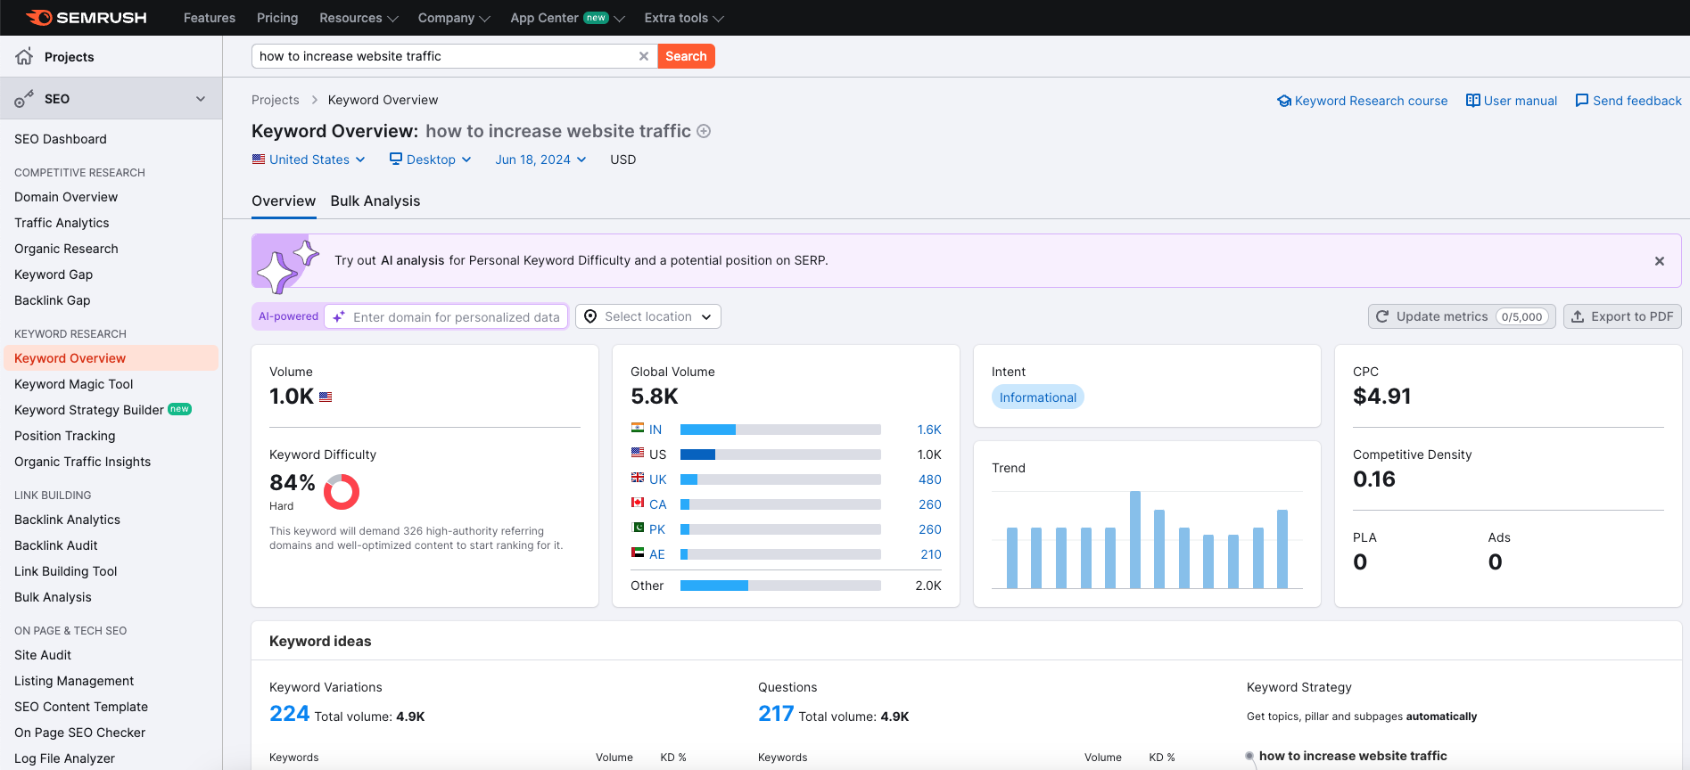Screen dimensions: 1690x770
Task: Expand the Company menu
Action: 454,18
